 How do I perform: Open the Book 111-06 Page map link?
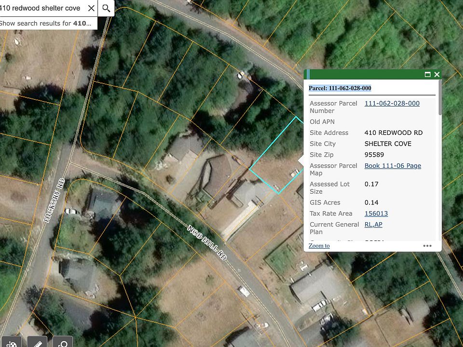[393, 165]
